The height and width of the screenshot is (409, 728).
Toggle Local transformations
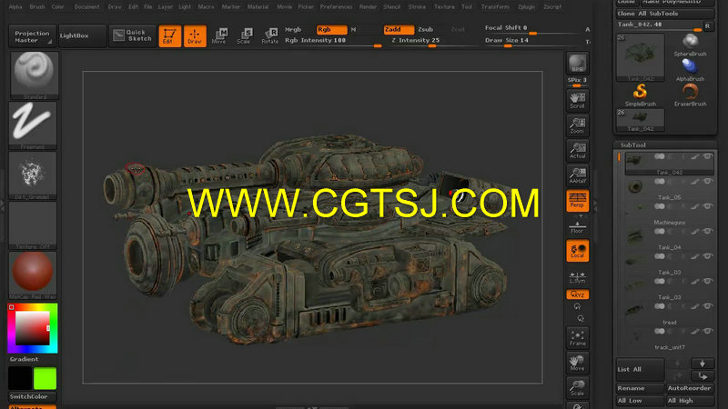coord(577,251)
